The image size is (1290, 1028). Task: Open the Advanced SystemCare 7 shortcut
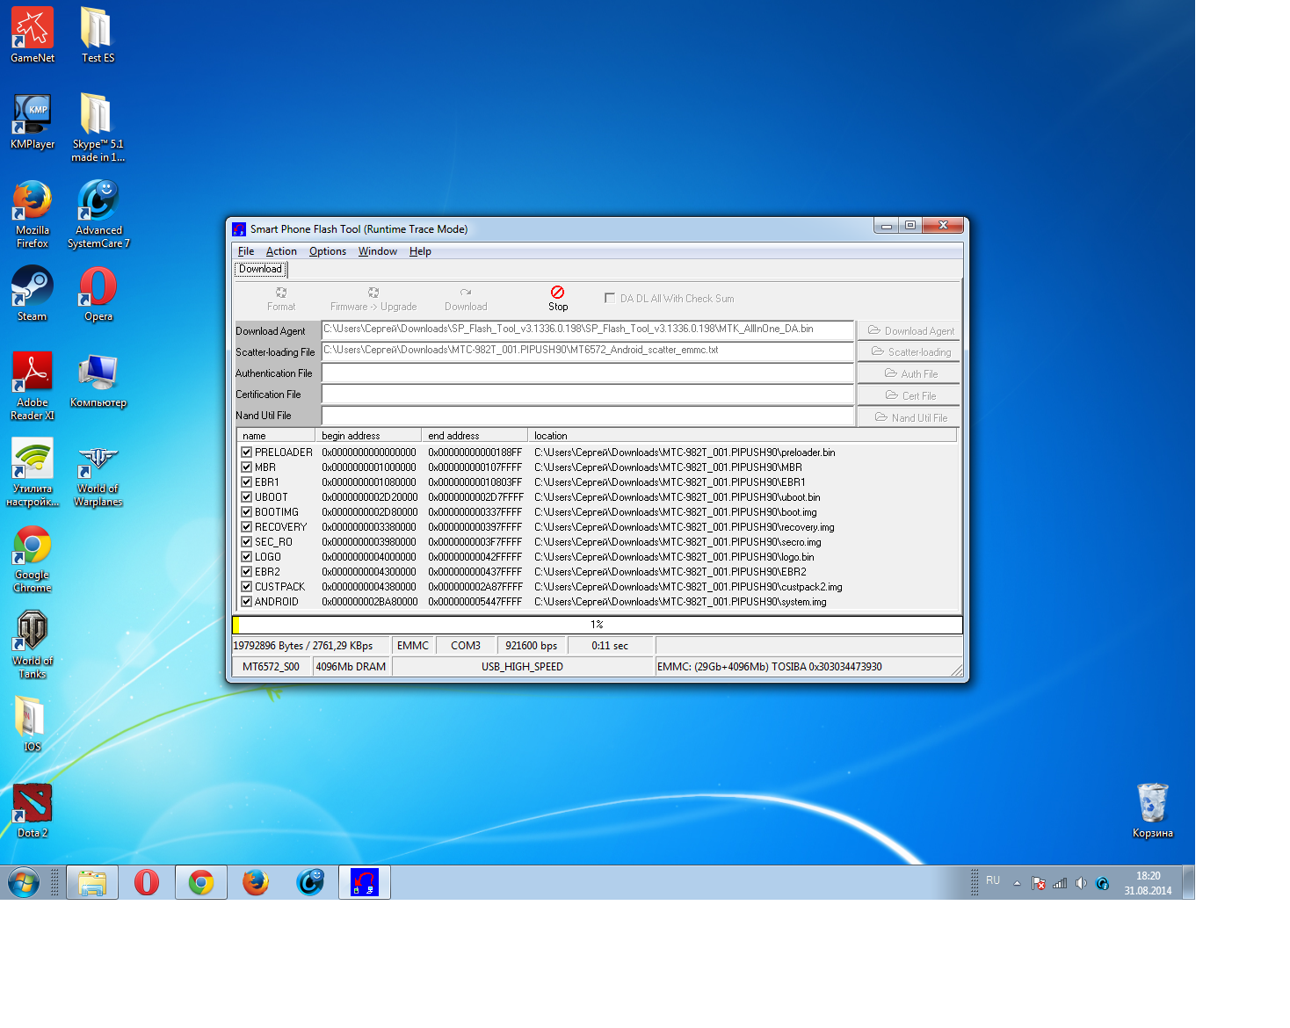(x=98, y=214)
